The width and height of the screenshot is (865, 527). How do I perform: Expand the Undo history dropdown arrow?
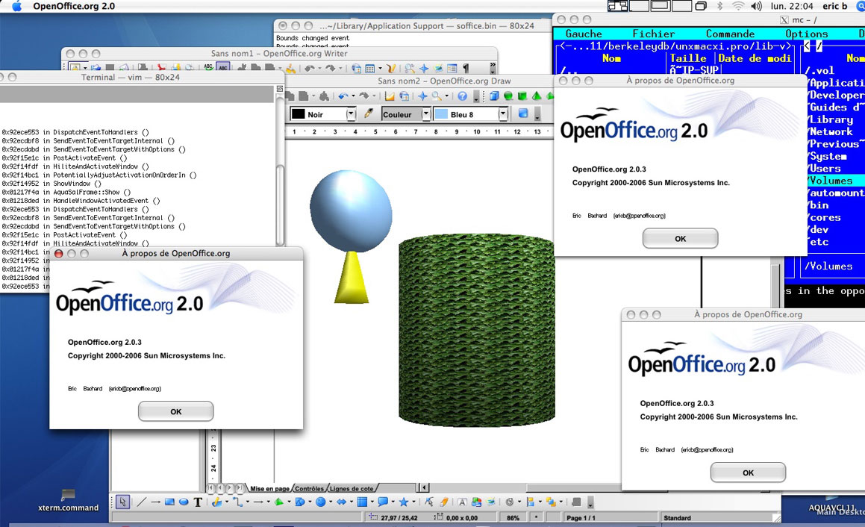pyautogui.click(x=353, y=96)
